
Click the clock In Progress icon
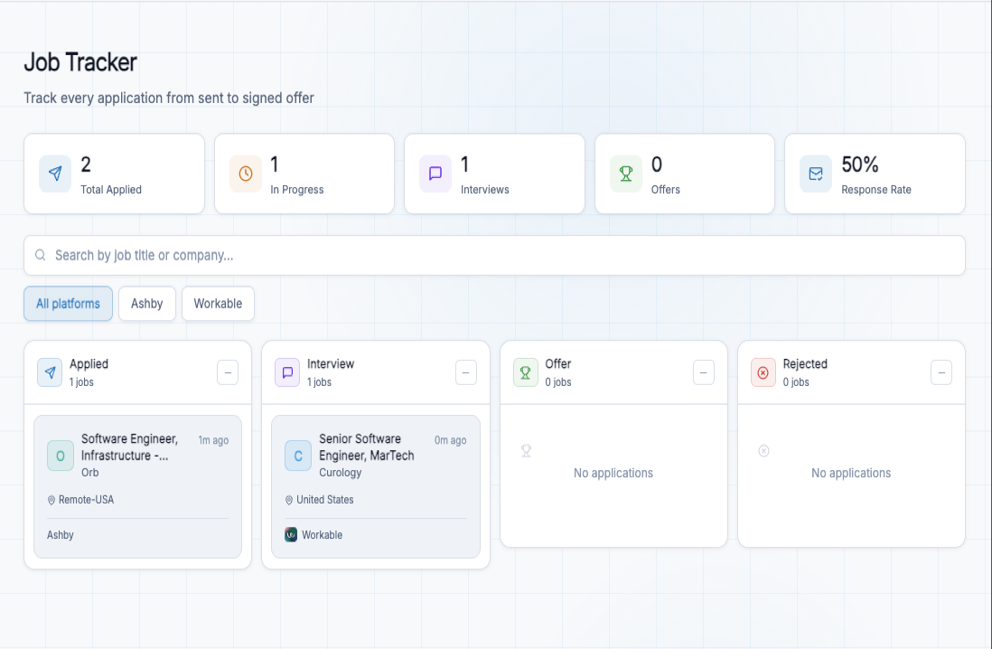pyautogui.click(x=246, y=174)
